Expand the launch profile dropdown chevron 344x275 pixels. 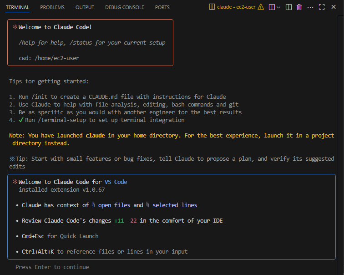pos(278,7)
